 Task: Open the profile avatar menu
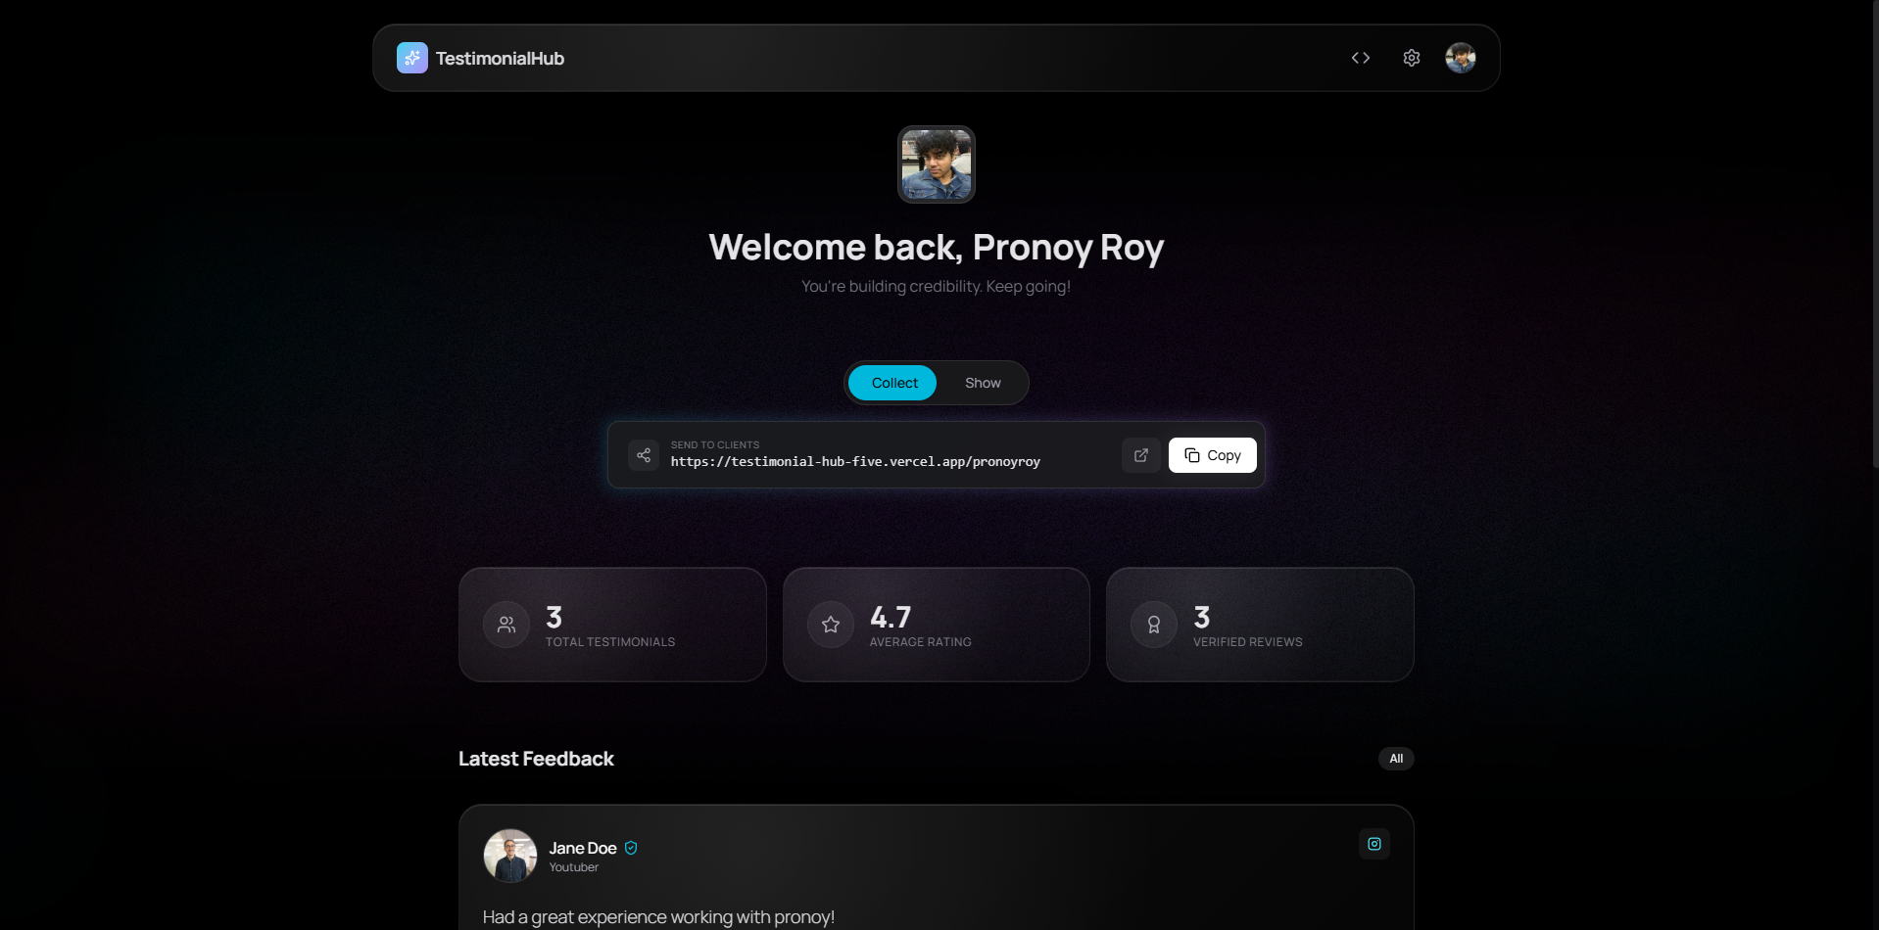[1460, 57]
